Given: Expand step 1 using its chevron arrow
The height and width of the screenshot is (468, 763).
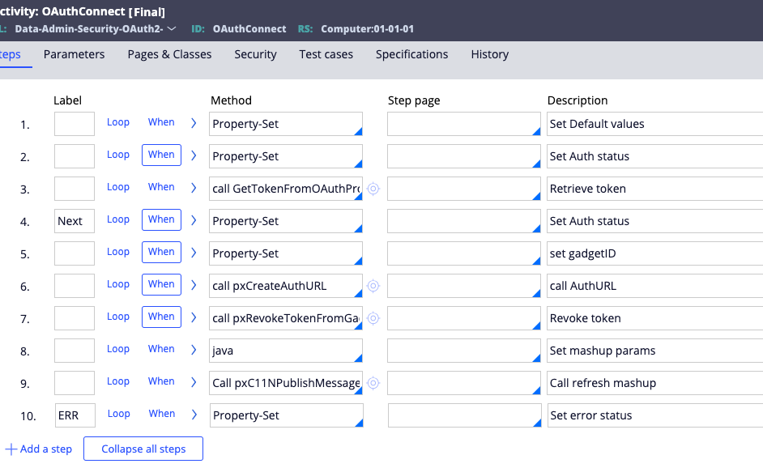Looking at the screenshot, I should (194, 123).
